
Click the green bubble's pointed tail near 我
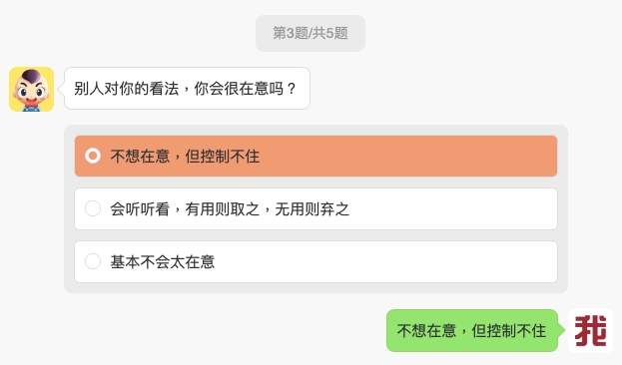point(561,330)
